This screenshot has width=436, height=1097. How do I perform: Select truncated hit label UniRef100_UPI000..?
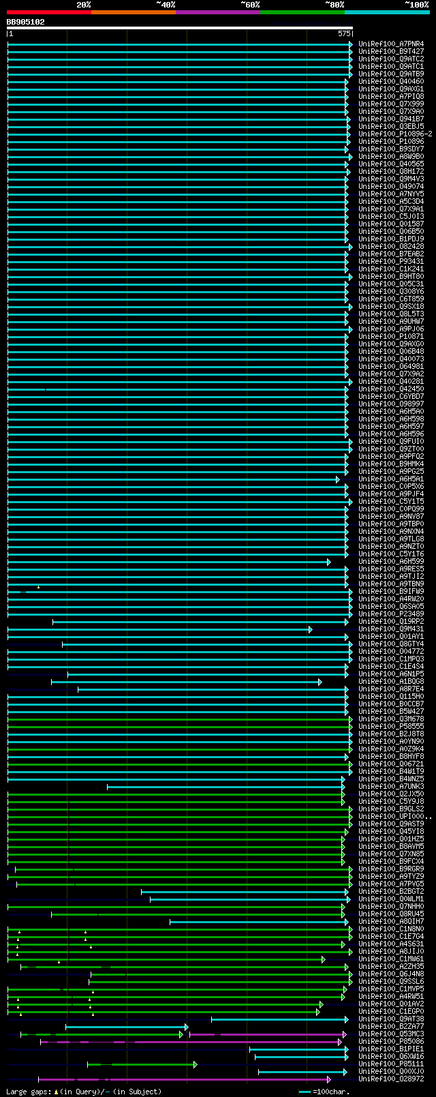[395, 817]
